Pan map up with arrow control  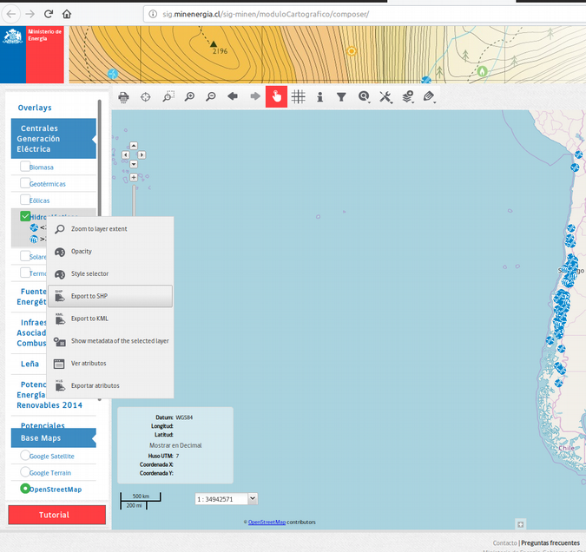(134, 145)
